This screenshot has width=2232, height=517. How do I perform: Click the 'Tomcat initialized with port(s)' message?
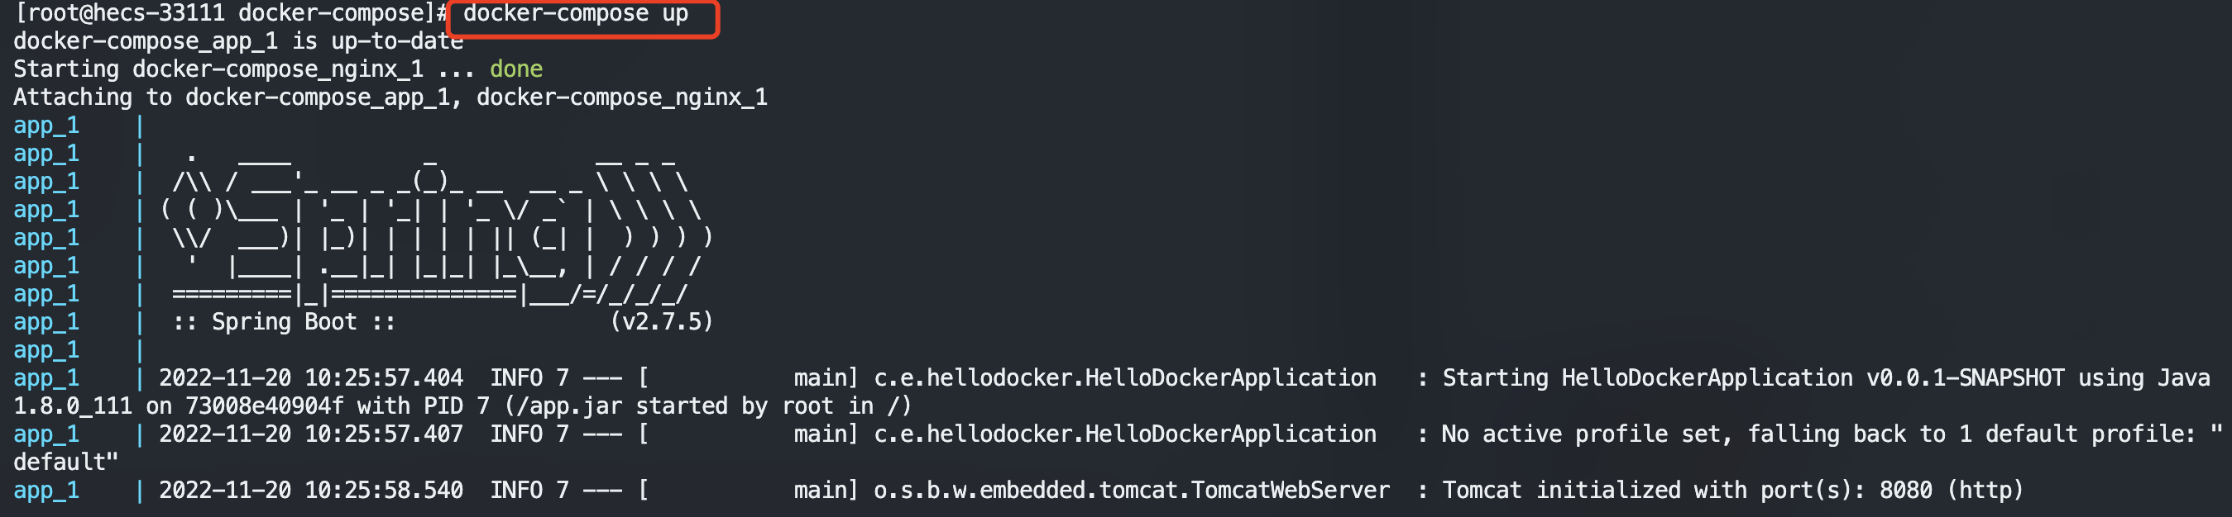[x=1655, y=491]
